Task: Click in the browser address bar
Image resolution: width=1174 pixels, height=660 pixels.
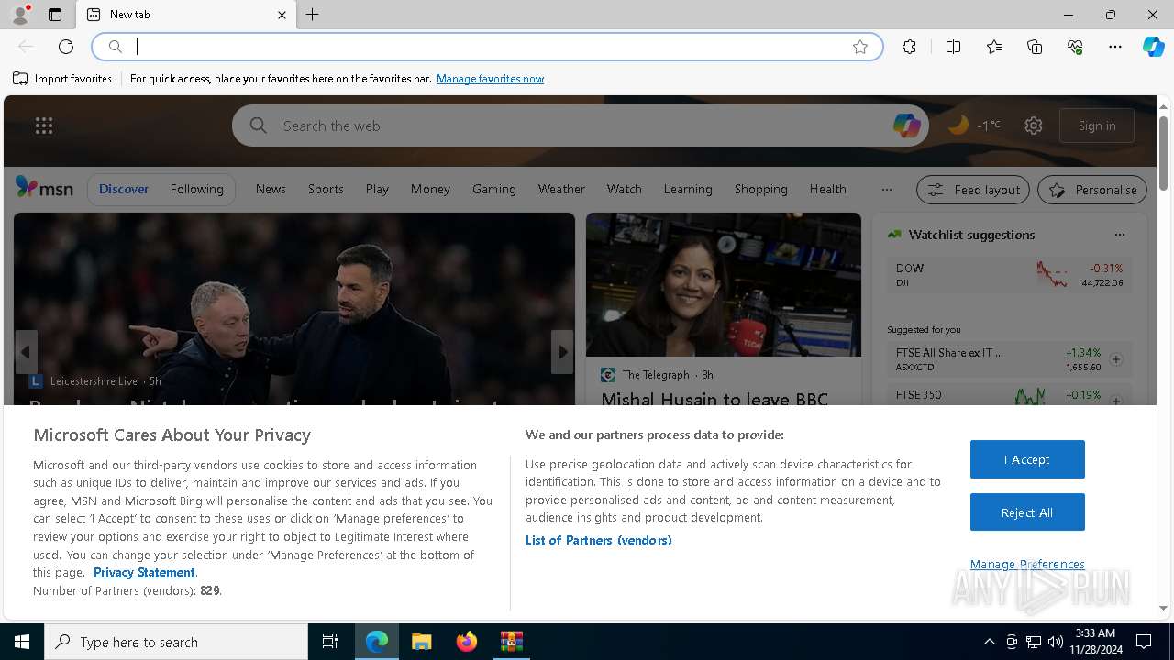Action: pos(486,47)
